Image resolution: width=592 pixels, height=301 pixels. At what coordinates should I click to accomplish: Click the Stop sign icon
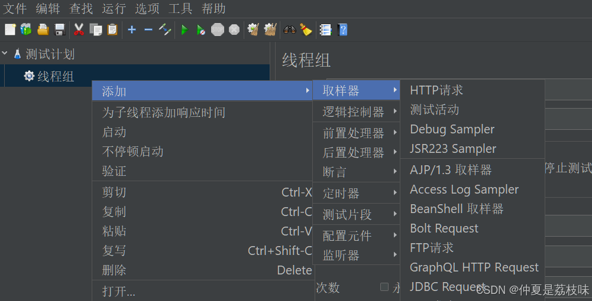218,30
